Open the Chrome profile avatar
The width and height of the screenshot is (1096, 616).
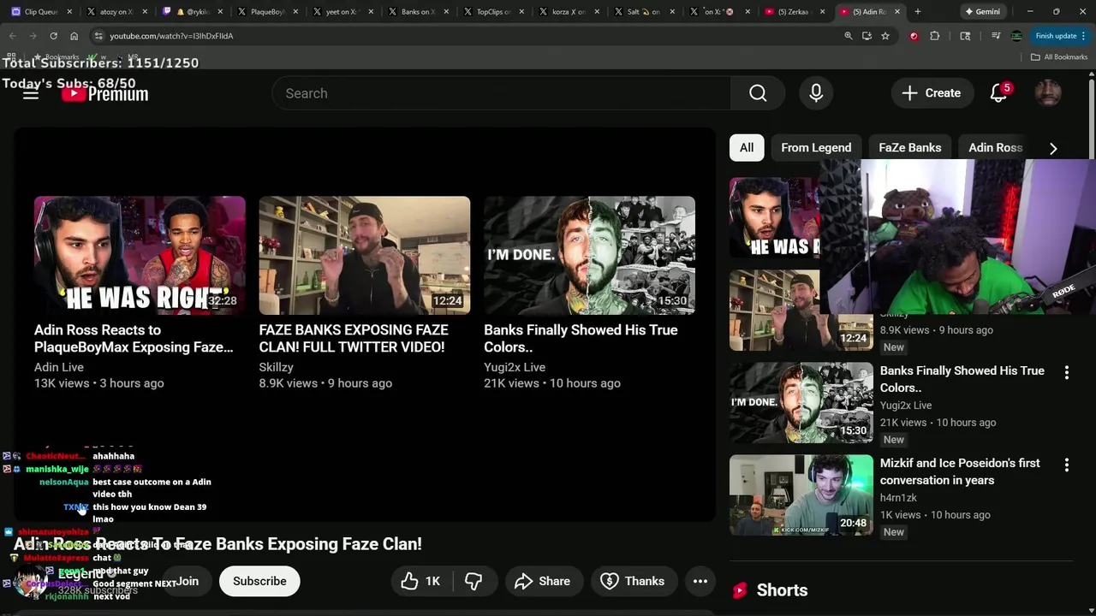tap(1016, 36)
